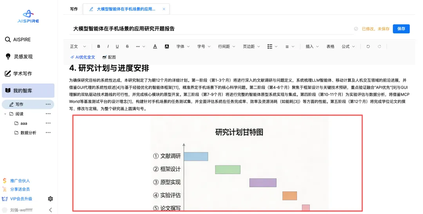Click AI优化全文 button

(x=83, y=57)
